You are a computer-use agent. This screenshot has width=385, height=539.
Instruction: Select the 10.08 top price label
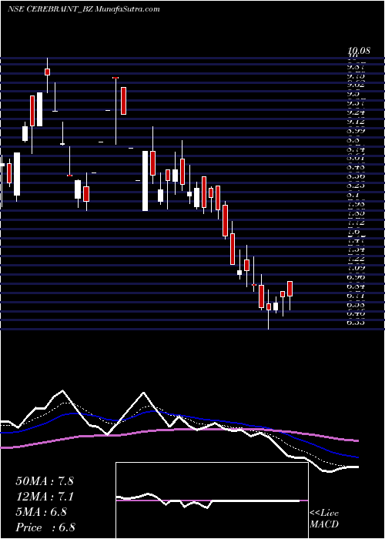point(359,51)
